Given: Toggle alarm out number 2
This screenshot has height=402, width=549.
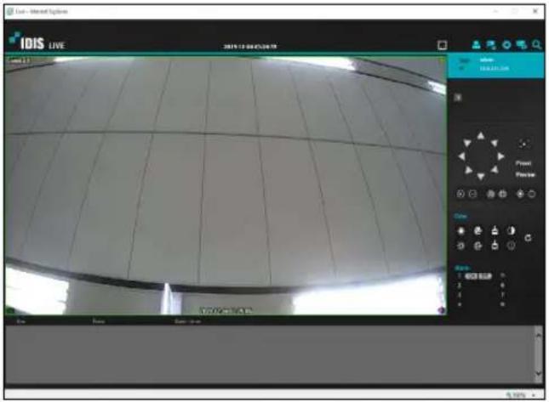Looking at the screenshot, I should pyautogui.click(x=460, y=286).
